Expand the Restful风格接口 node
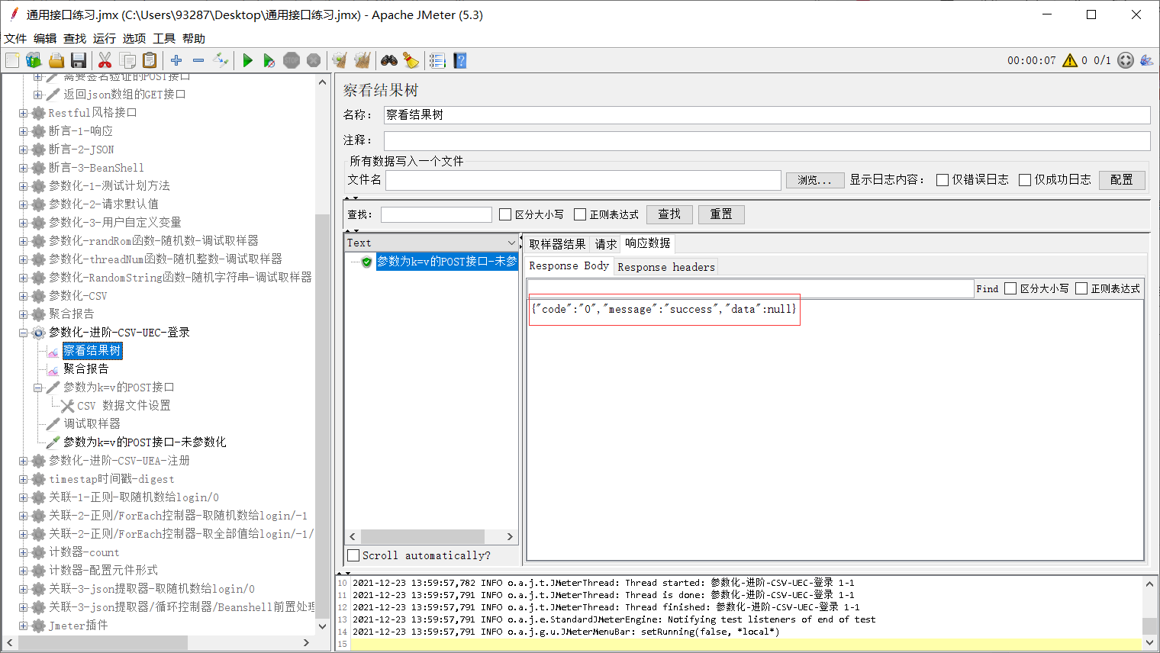Image resolution: width=1160 pixels, height=653 pixels. [x=23, y=113]
